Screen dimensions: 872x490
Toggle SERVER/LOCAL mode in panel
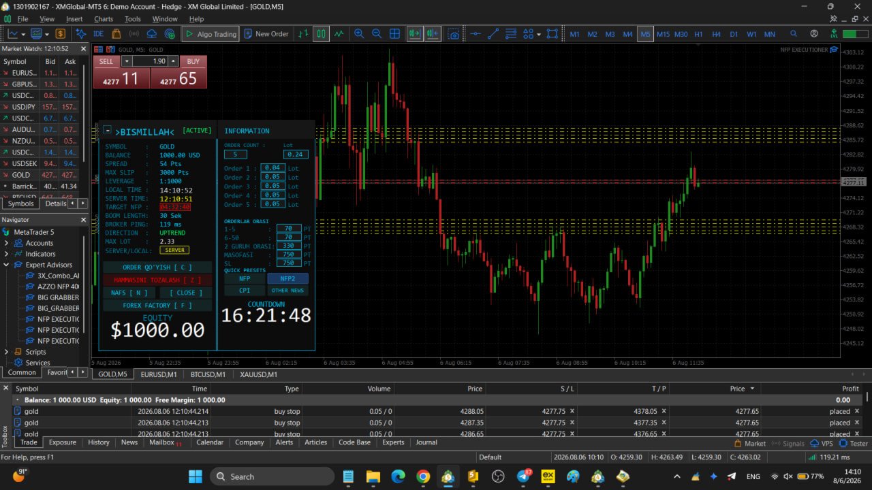point(174,250)
